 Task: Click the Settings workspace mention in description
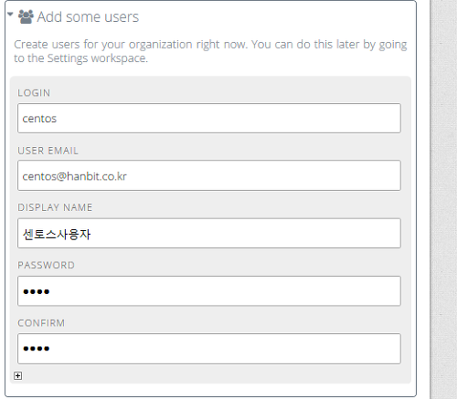tap(97, 58)
